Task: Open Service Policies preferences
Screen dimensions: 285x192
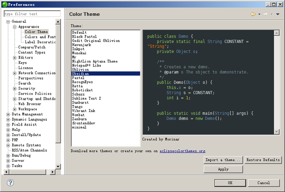Action: click(x=35, y=94)
